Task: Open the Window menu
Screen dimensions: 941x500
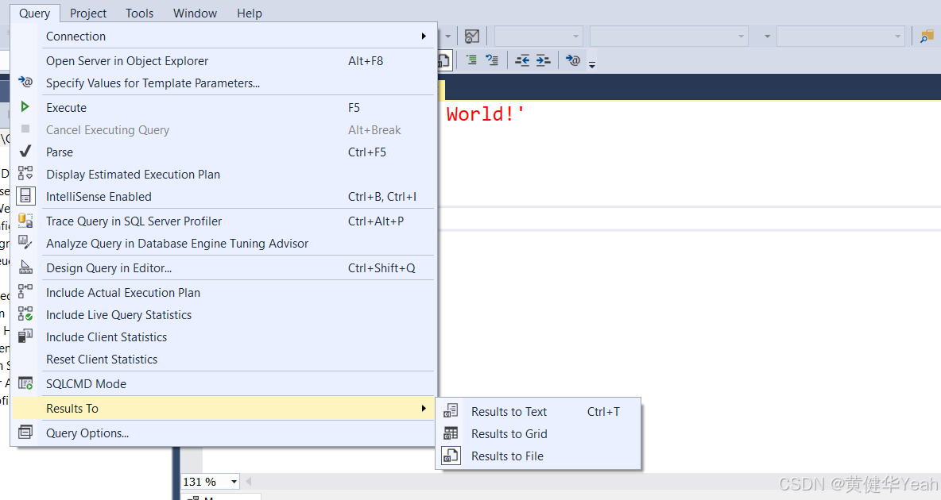Action: pos(195,13)
